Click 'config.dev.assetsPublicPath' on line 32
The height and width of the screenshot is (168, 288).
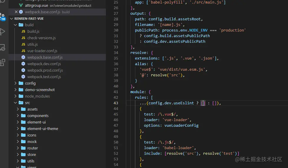(x=175, y=42)
